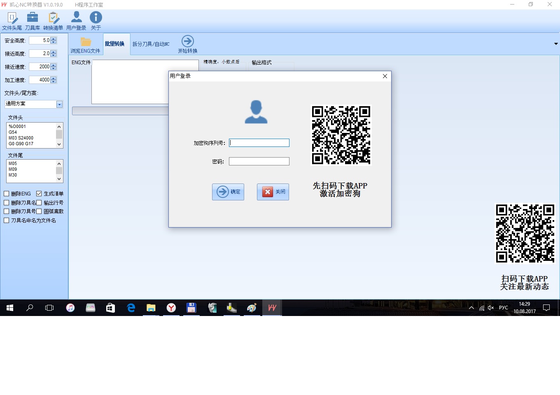This screenshot has height=395, width=560.
Task: Open the paint palette taskbar app
Action: (x=252, y=308)
